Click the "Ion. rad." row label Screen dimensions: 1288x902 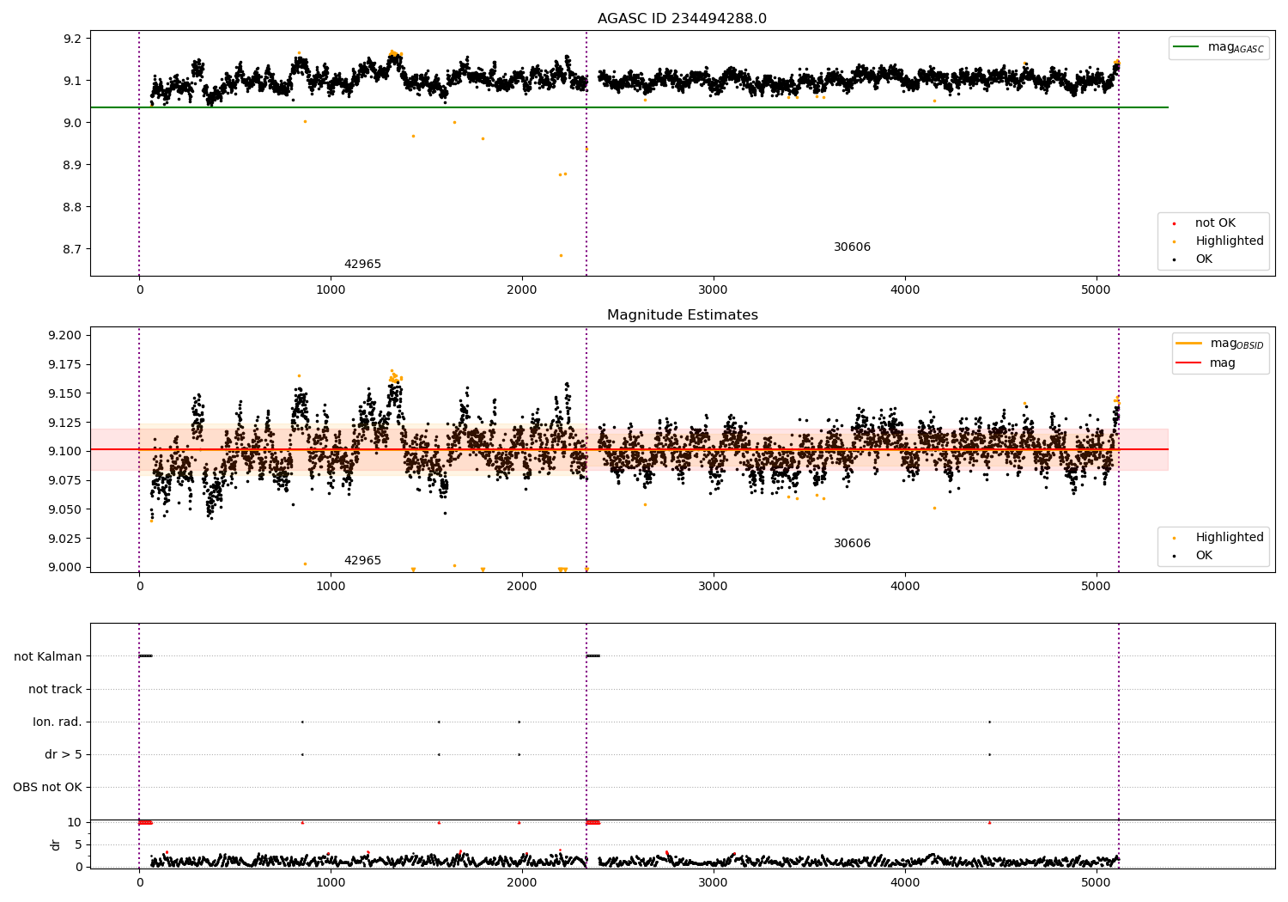click(58, 722)
